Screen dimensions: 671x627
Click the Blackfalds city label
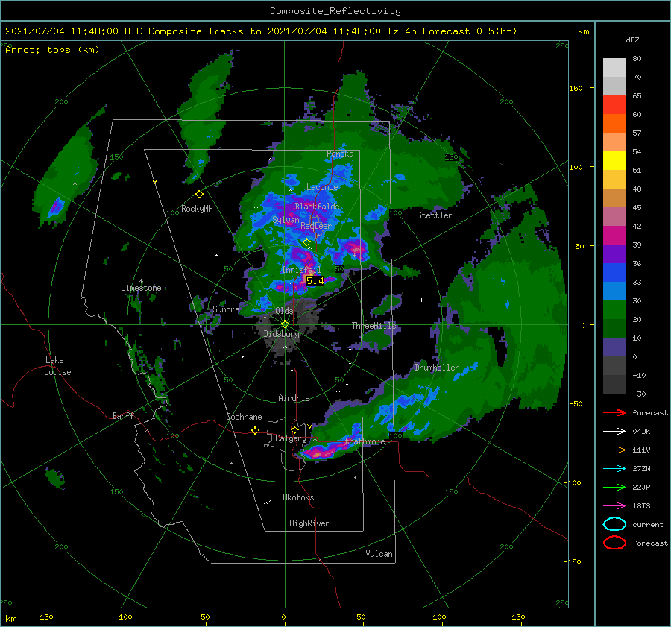(x=317, y=207)
